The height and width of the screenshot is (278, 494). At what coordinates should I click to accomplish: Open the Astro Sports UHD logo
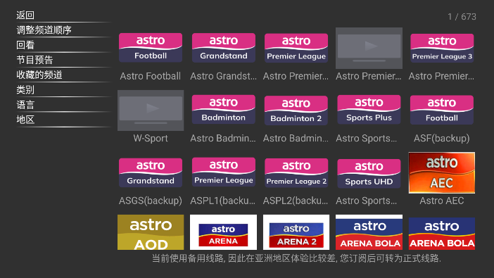(369, 174)
